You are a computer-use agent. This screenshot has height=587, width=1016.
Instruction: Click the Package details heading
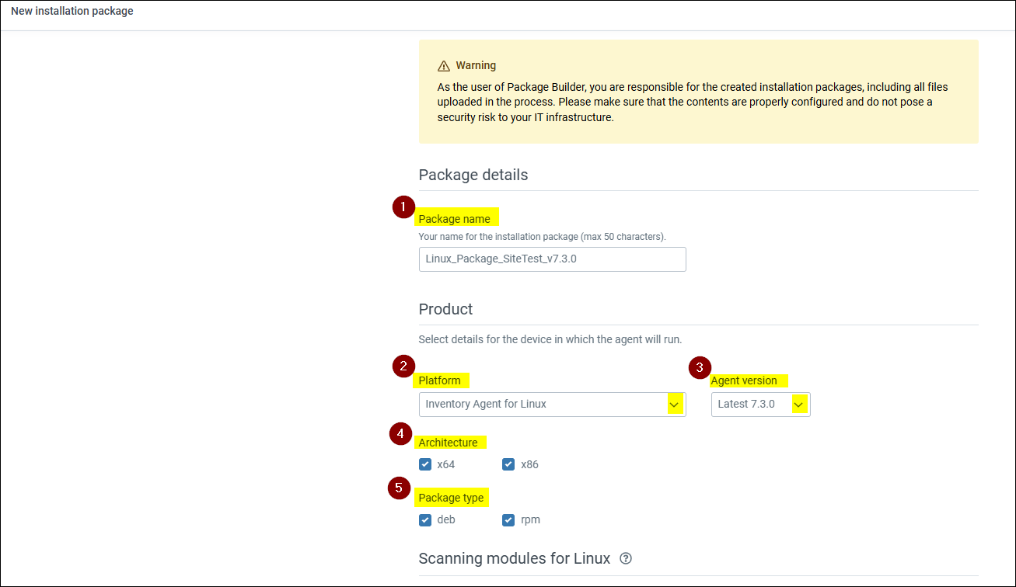coord(473,175)
